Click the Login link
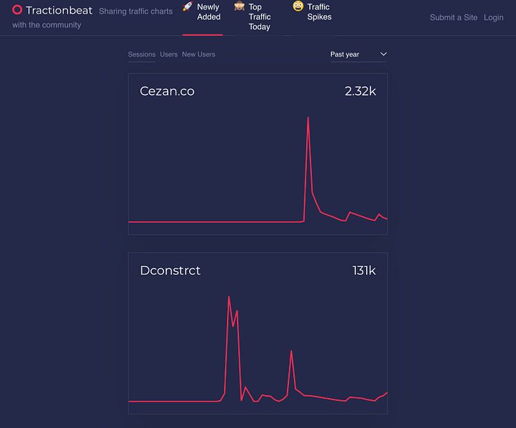 (493, 17)
